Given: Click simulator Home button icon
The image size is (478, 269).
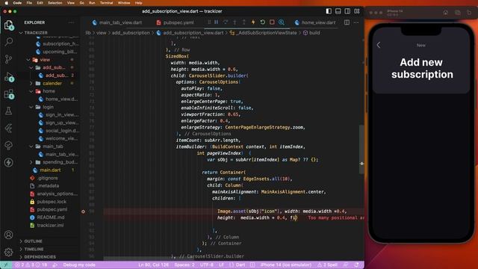Looking at the screenshot, I should coord(446,13).
